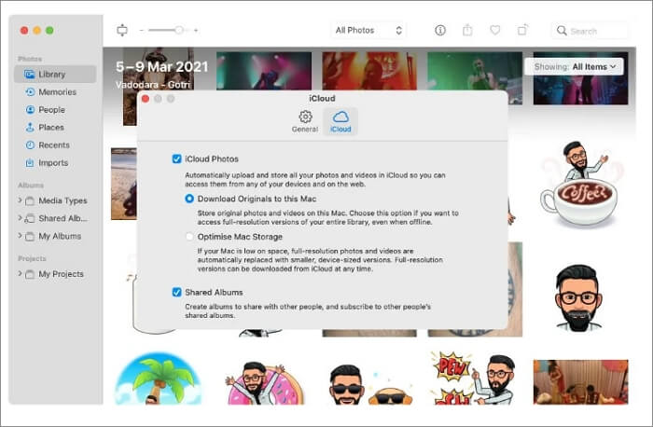Open the two sunglasses Memoji sticker photo
Screen dimensions: 653x427
[369, 384]
